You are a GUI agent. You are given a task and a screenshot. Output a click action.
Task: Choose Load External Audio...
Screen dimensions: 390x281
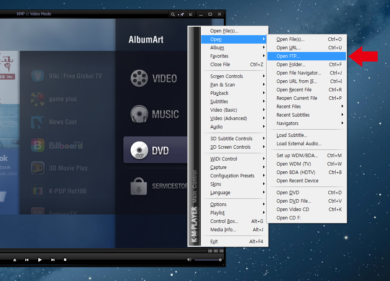(x=307, y=144)
